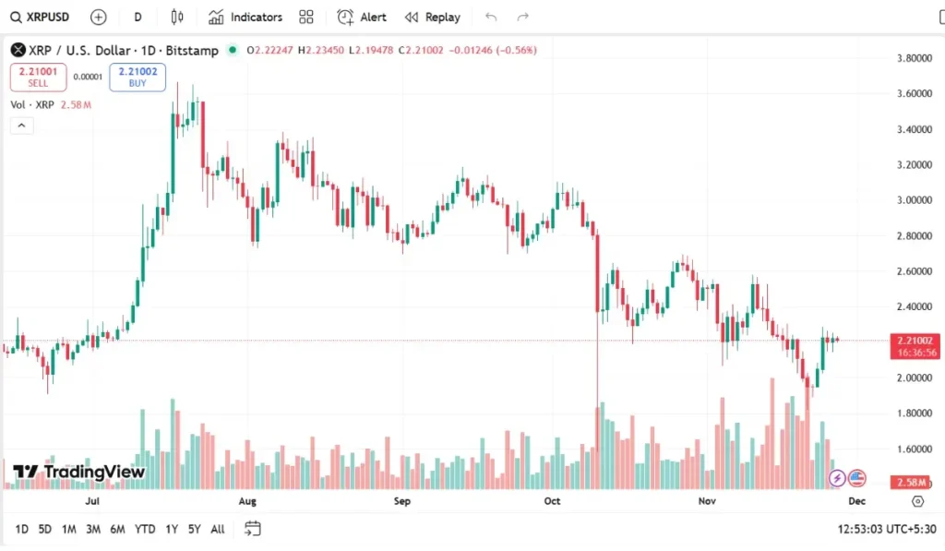Click the undo arrow icon
The width and height of the screenshot is (945, 551).
click(x=490, y=17)
